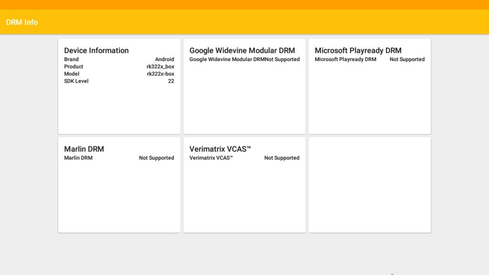Screen dimensions: 489x275
Task: Select the SDK Level value 22
Action: [171, 81]
